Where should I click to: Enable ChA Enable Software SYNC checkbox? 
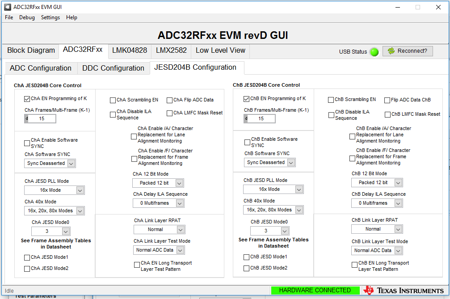tap(27, 143)
